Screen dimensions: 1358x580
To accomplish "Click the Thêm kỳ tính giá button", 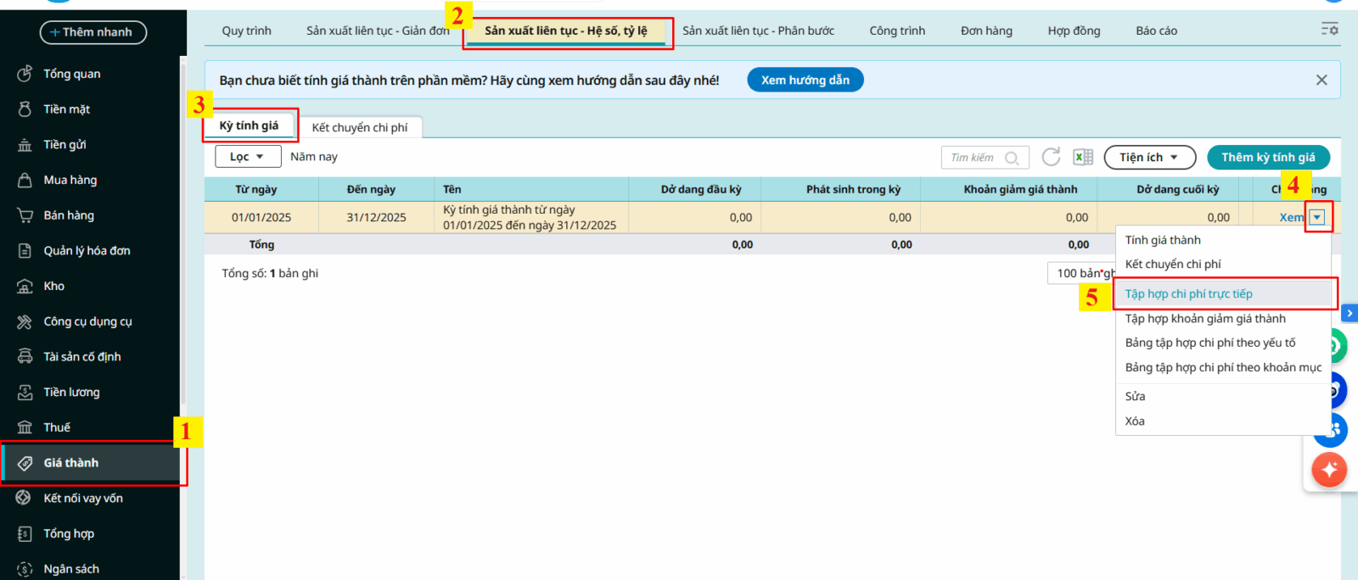I will click(x=1268, y=158).
